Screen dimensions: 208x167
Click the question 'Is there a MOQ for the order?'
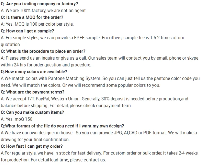tap(35, 17)
